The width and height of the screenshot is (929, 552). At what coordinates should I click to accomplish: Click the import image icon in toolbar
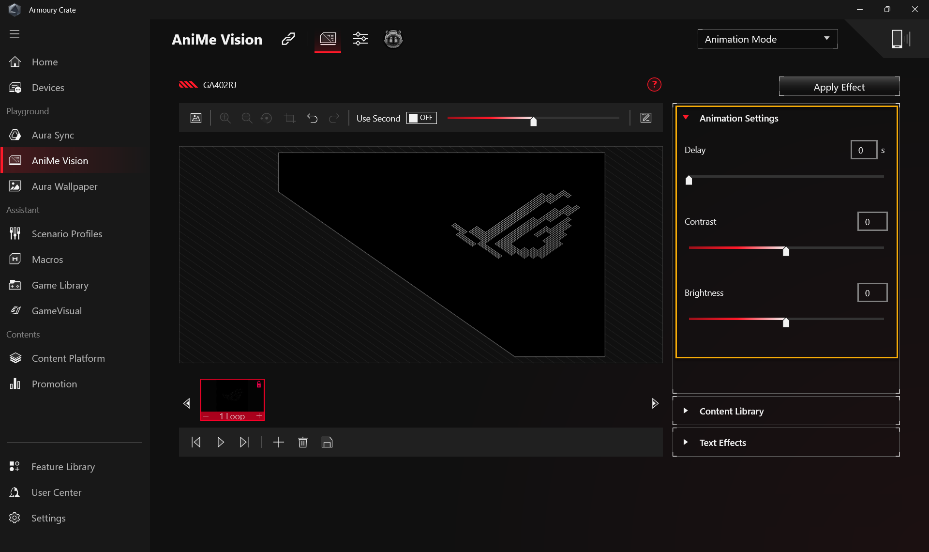pos(196,118)
